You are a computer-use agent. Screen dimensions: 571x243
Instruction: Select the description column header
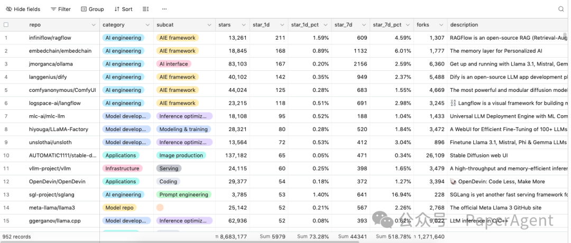[509, 25]
